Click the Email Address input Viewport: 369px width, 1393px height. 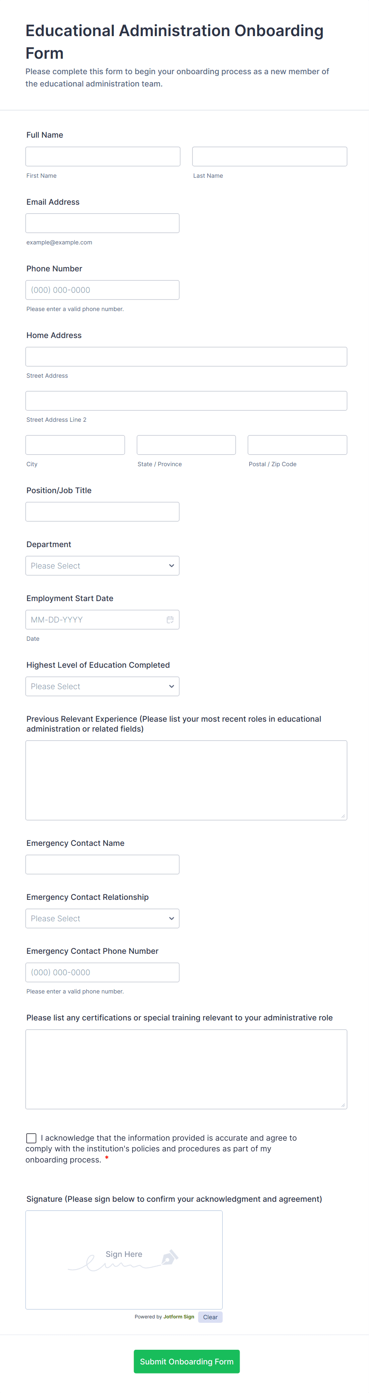click(102, 223)
